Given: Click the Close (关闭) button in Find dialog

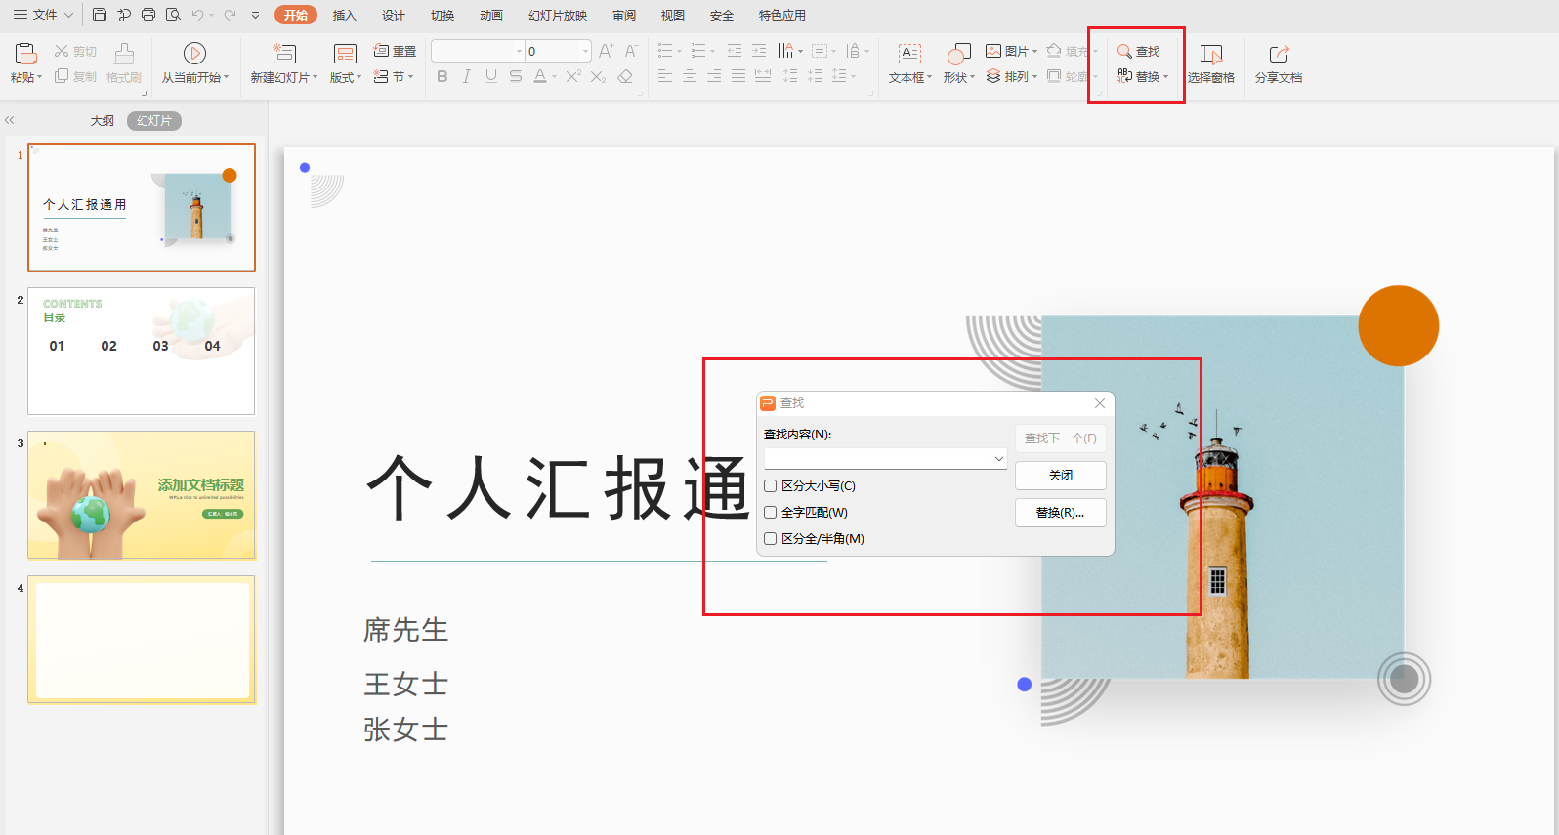Looking at the screenshot, I should click(x=1061, y=476).
